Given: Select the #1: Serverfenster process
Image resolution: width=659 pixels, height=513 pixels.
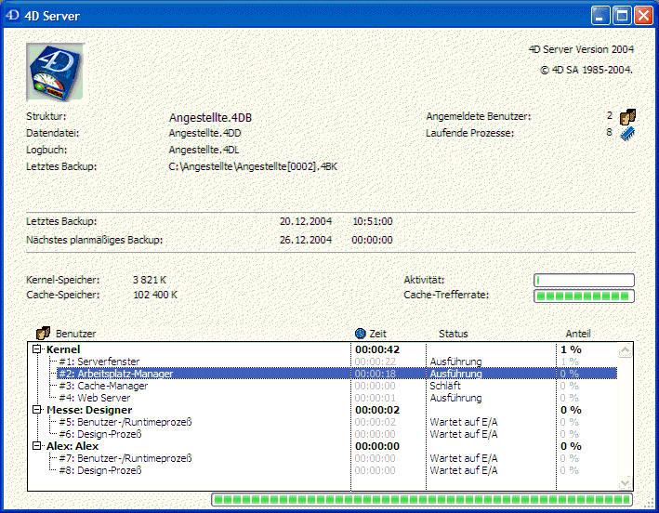Looking at the screenshot, I should pyautogui.click(x=99, y=362).
